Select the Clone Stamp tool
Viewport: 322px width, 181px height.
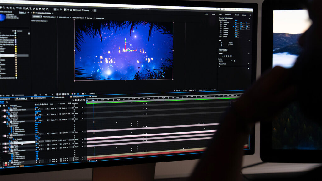click(37, 8)
